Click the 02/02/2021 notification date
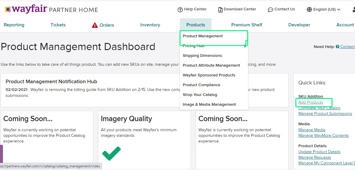 (16, 90)
